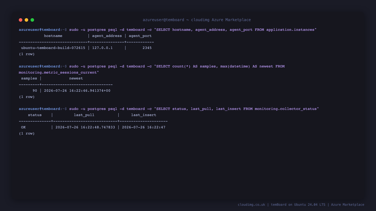Viewport: 376px width, 211px height.
Task: Click the footer text 'cloudimg.co.uk'
Action: (251, 205)
